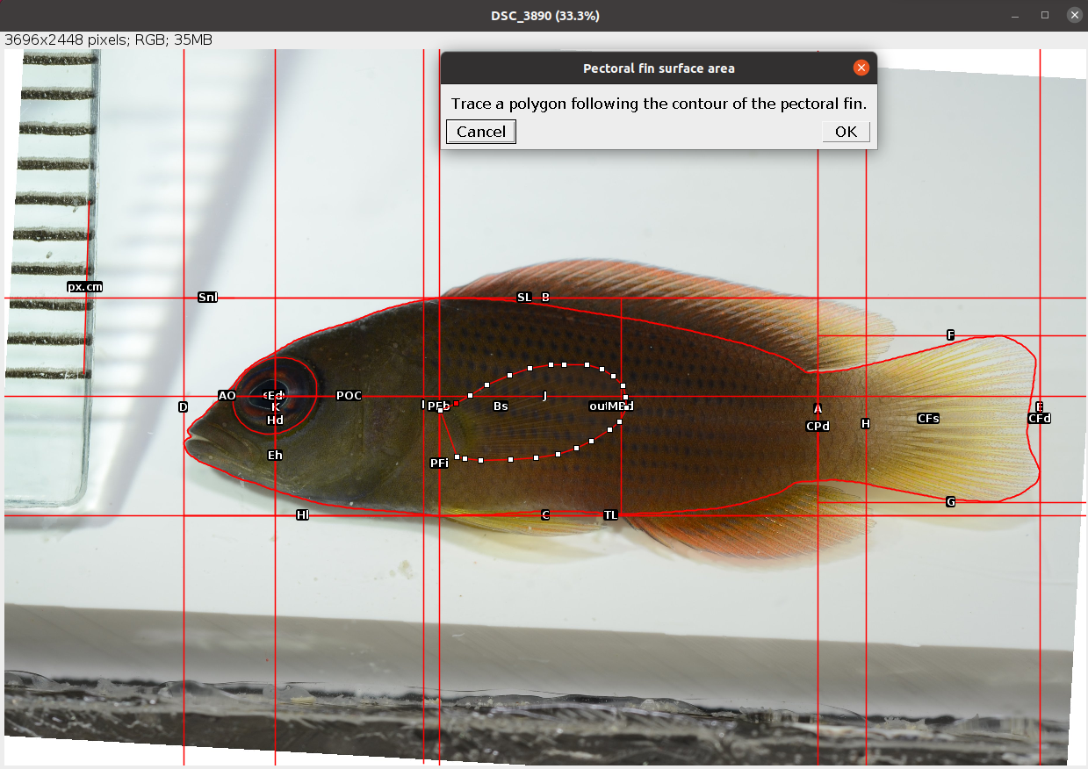Click the Hl landmark near the lower jaw
The width and height of the screenshot is (1088, 769).
tap(302, 514)
